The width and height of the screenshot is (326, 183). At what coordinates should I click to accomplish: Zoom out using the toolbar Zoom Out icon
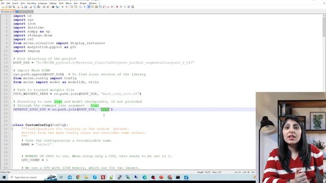tap(67, 7)
